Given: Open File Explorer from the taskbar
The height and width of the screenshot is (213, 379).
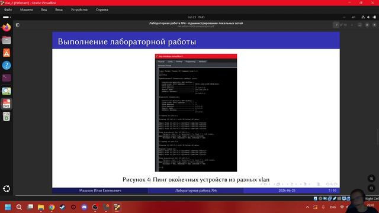Looking at the screenshot, I should pos(41,207).
